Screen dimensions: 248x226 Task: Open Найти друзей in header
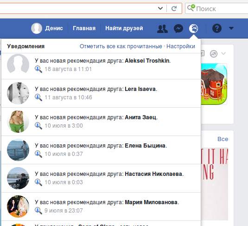pyautogui.click(x=124, y=28)
